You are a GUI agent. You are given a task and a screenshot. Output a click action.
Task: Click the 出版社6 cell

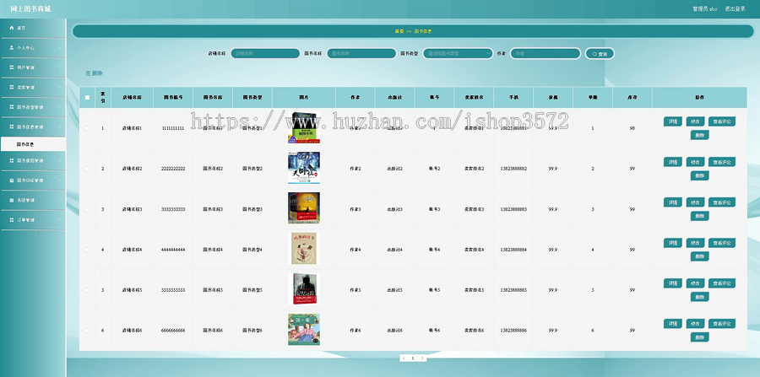(x=394, y=330)
